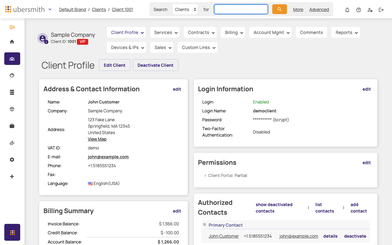Open the box cube icon in the sidebar

click(12, 109)
